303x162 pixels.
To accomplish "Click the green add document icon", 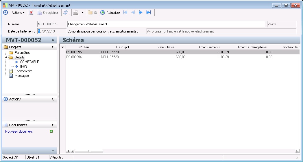I will click(x=51, y=131).
